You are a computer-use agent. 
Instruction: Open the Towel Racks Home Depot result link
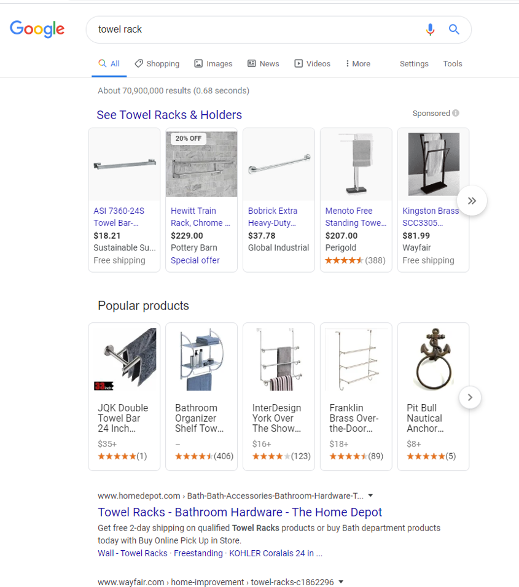(x=240, y=512)
